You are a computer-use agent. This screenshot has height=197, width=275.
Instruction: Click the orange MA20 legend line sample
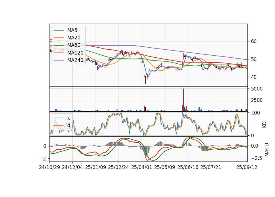(x=58, y=38)
